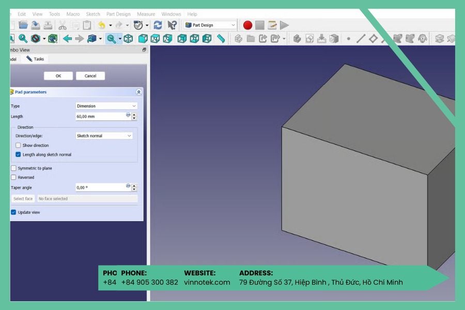The image size is (465, 310).
Task: Open the Direction/edge Sketch normal dropdown
Action: point(104,136)
